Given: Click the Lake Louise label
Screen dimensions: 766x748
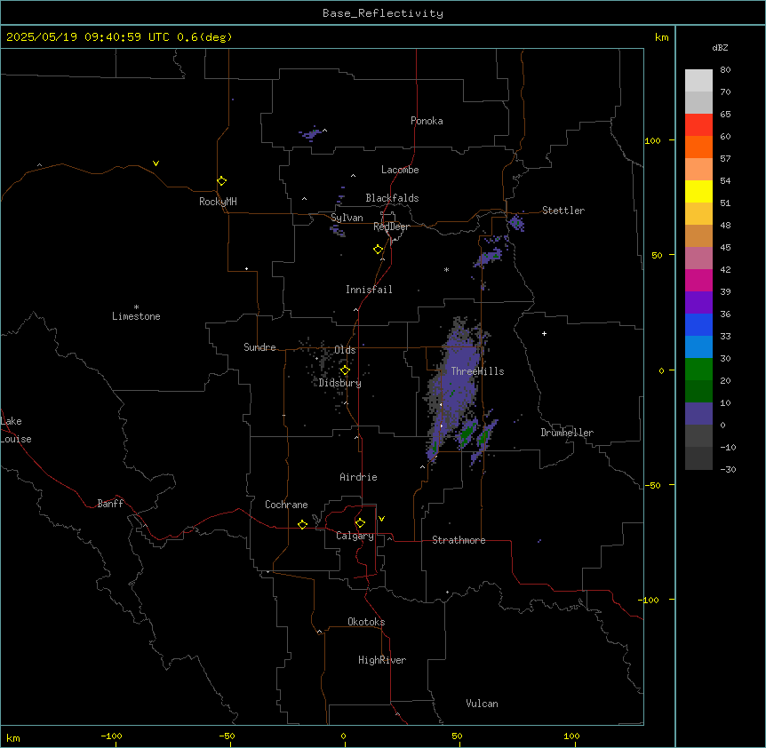Looking at the screenshot, I should (x=16, y=430).
